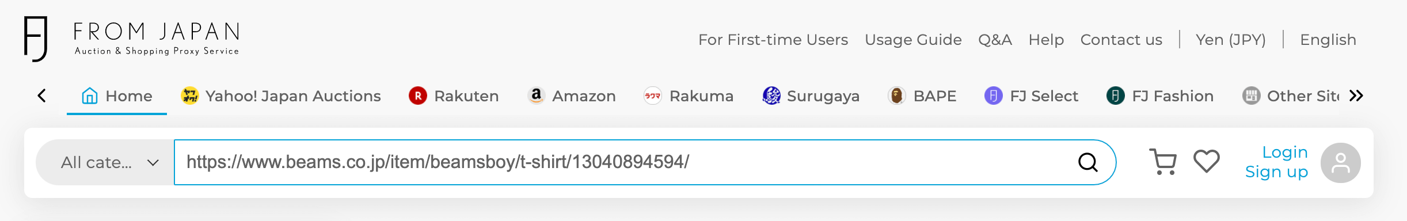This screenshot has height=221, width=1407.
Task: Go to the Surugaya tab
Action: [811, 96]
